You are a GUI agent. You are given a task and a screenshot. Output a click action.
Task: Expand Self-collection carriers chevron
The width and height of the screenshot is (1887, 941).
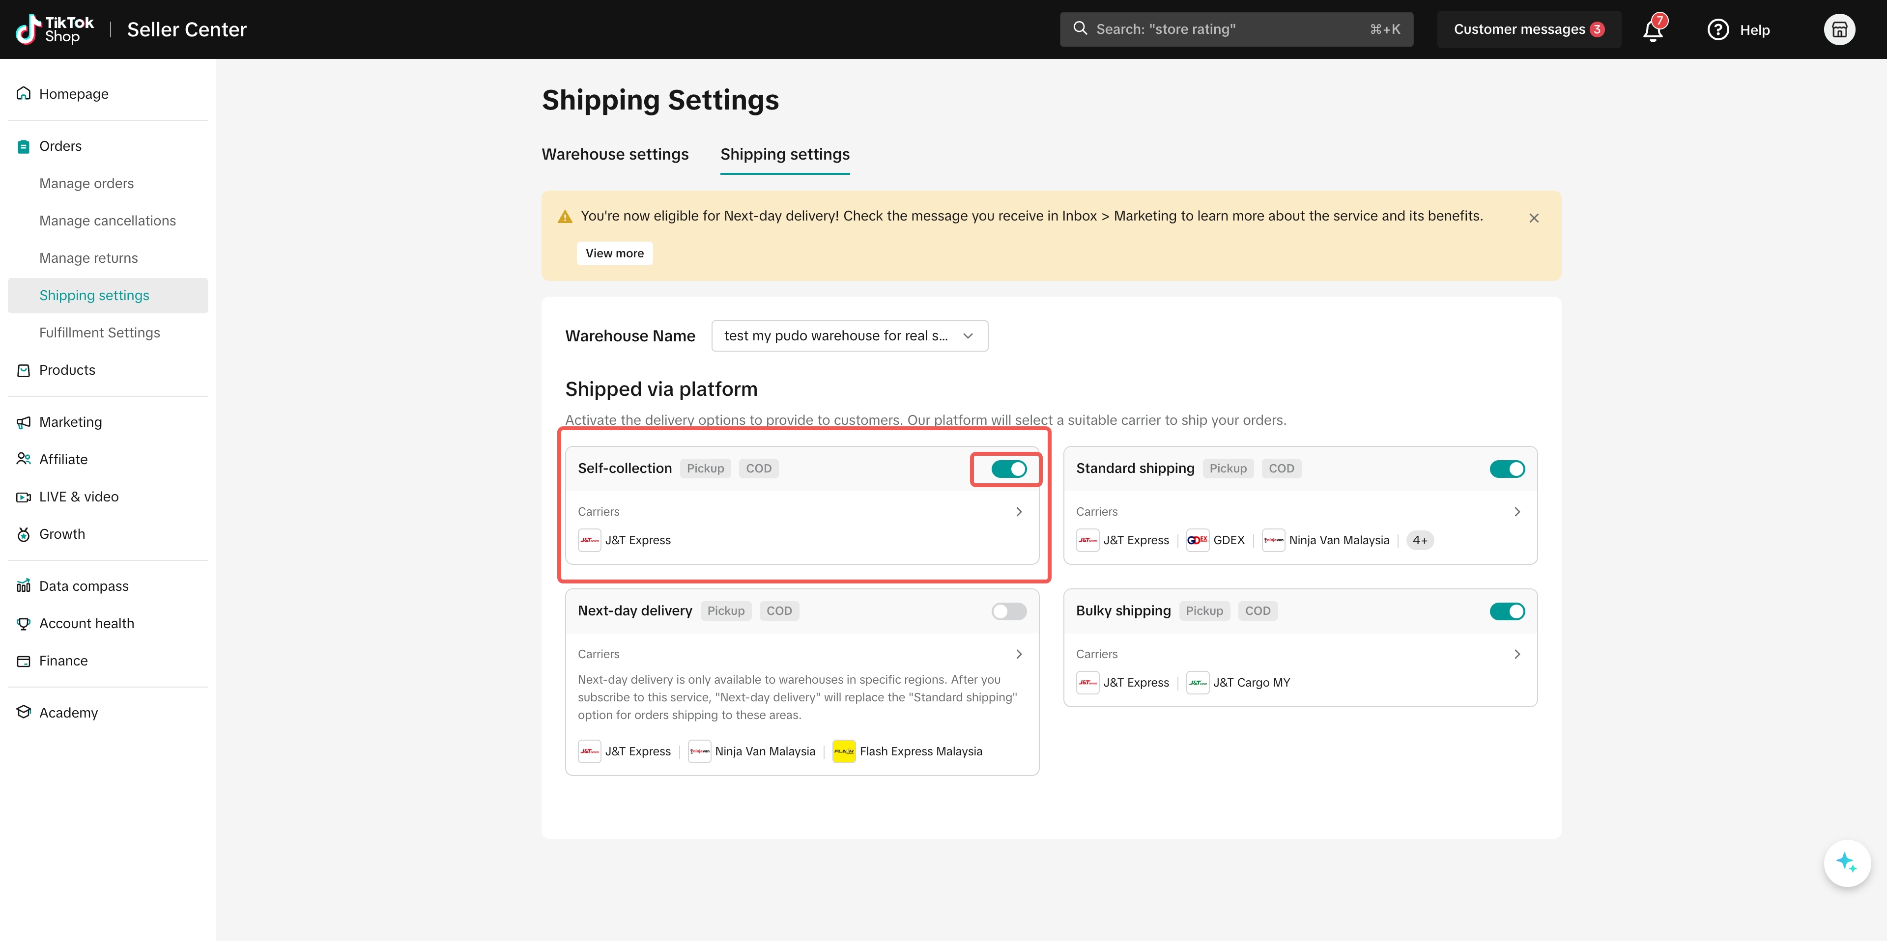[x=1018, y=512]
